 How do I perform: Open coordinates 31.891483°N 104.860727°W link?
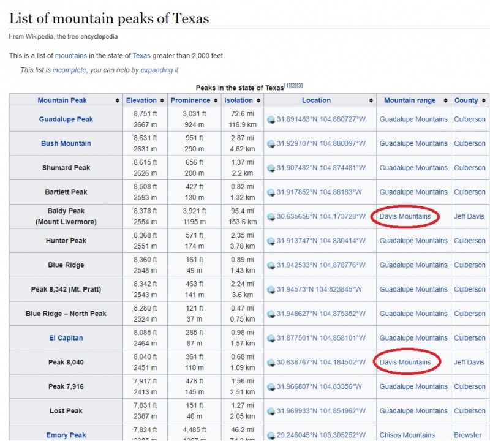pyautogui.click(x=321, y=119)
